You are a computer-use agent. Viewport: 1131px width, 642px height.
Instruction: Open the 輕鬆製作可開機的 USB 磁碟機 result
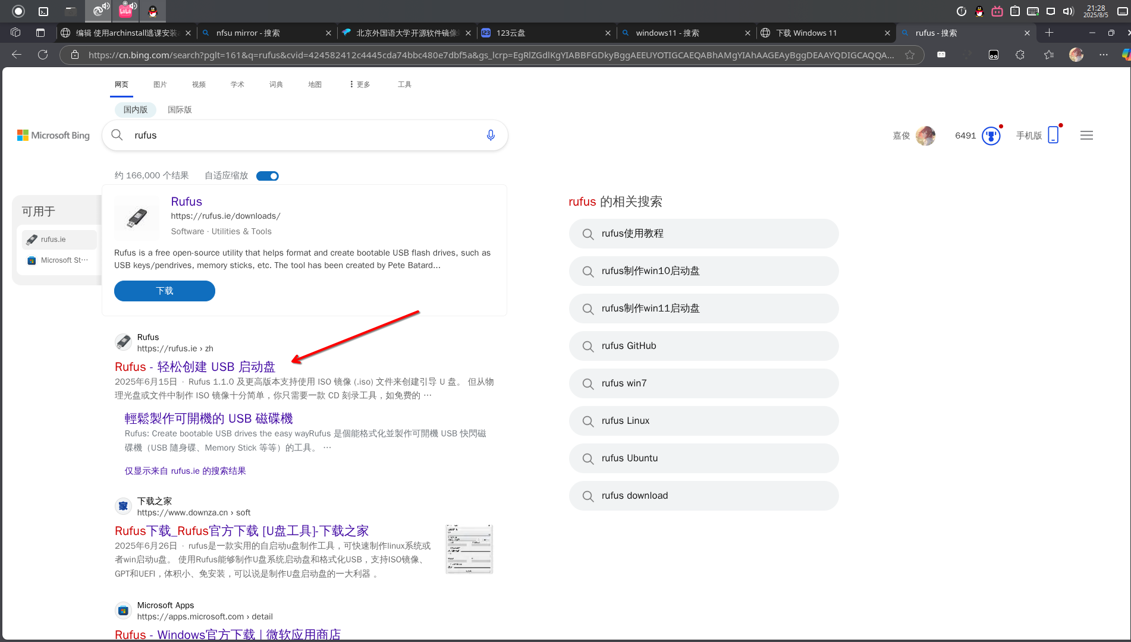pos(209,418)
